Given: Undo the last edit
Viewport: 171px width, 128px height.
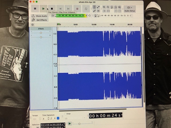Looking at the screenshot, I should click(x=116, y=11).
